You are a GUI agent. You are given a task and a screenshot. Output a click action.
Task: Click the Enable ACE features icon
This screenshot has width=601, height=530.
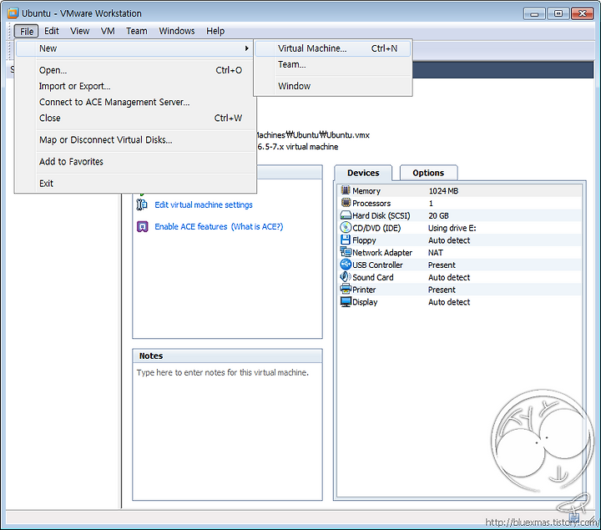142,226
